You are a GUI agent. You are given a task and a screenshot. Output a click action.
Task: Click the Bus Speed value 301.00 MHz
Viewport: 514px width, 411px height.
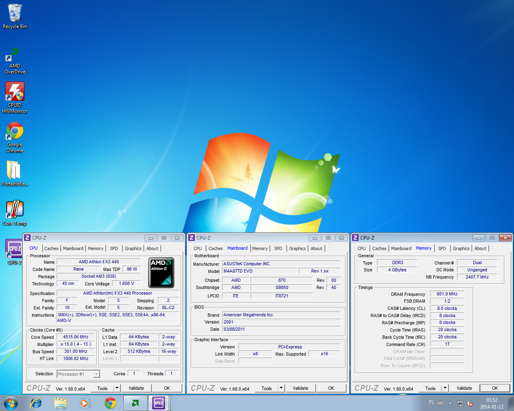click(75, 352)
